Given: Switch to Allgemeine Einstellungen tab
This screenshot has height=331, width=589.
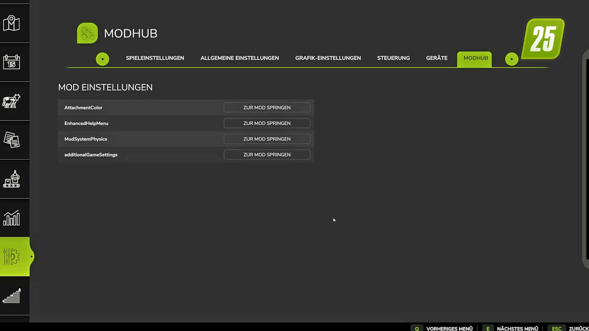Looking at the screenshot, I should point(240,58).
